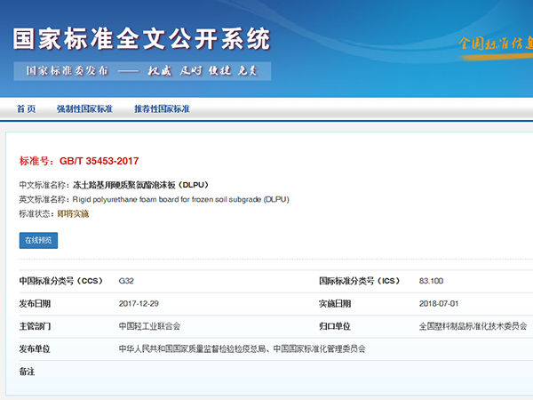
Task: Click the standard number GB/T 35453-2017
Action: coord(99,161)
